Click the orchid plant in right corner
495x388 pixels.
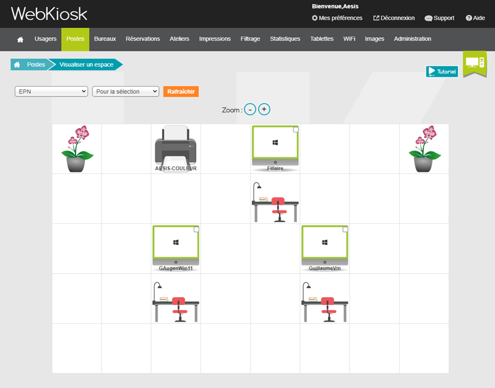(424, 149)
